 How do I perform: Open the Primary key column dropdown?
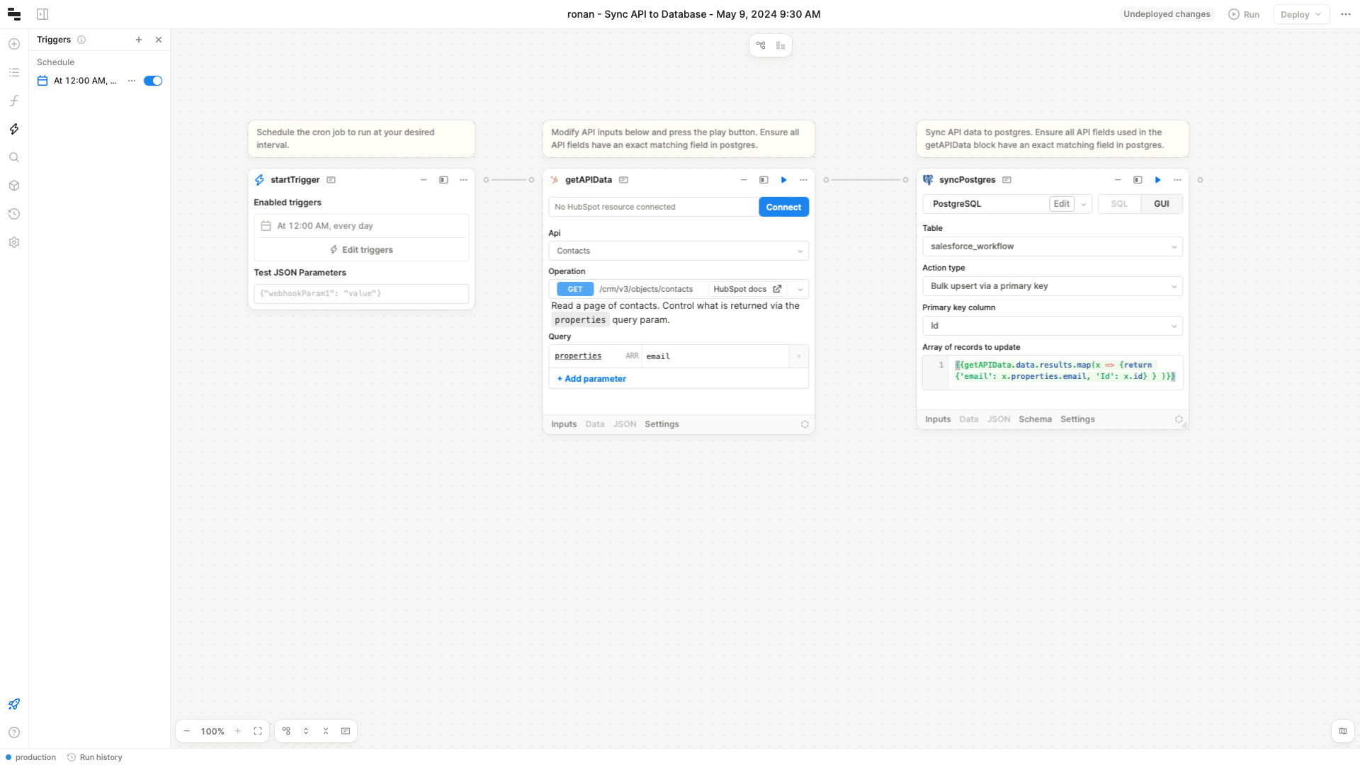pyautogui.click(x=1053, y=326)
